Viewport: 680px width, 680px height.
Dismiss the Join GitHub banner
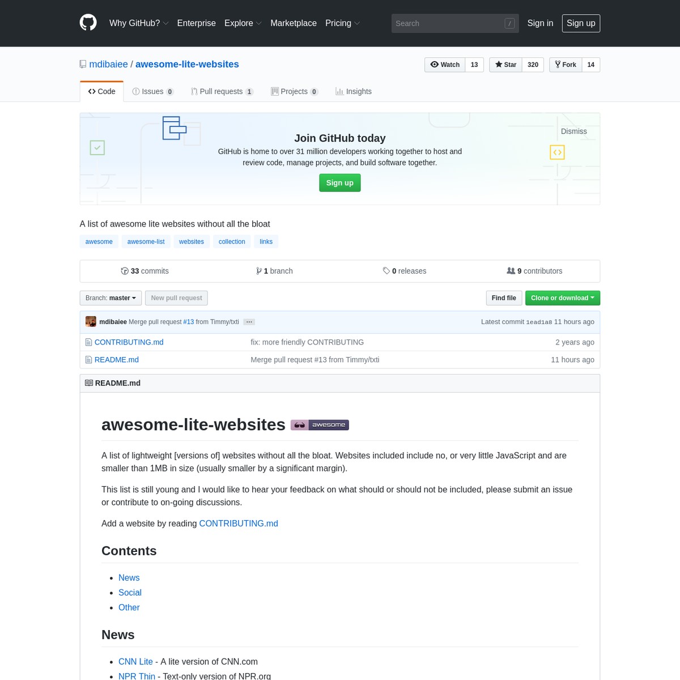click(574, 131)
